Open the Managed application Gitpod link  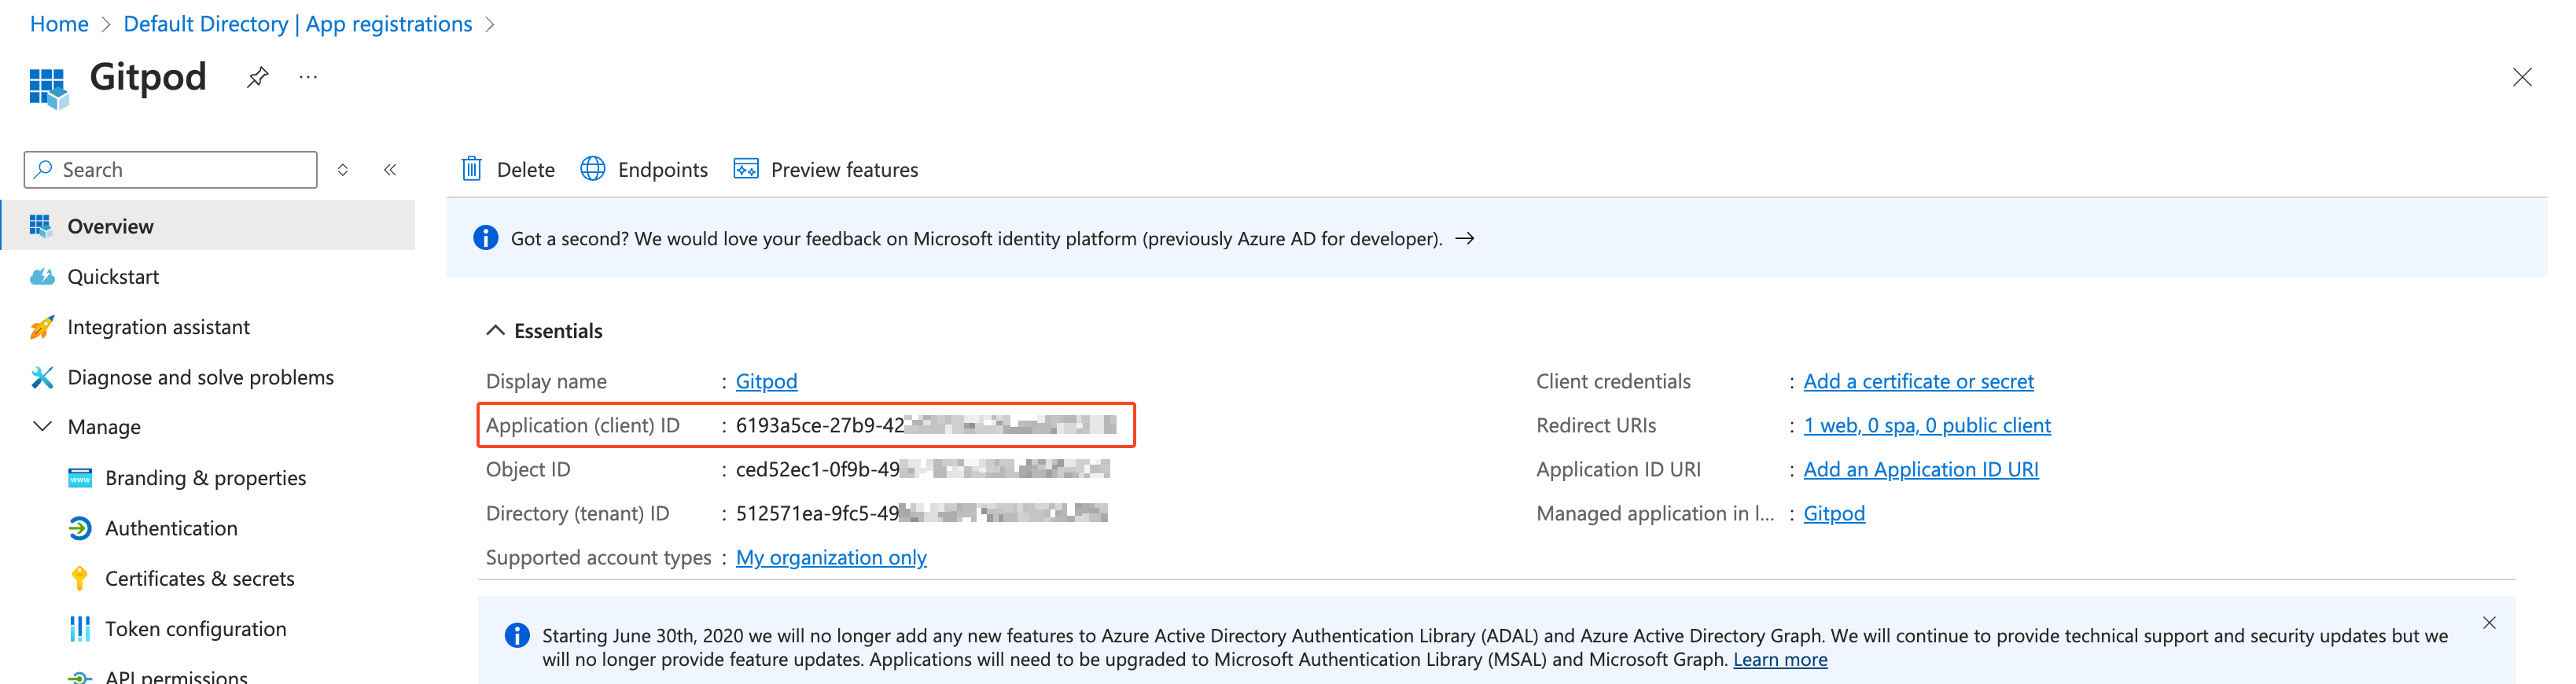point(1834,513)
